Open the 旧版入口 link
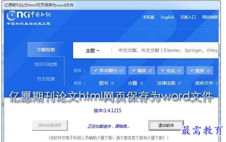226x142 pixels. 188,17
